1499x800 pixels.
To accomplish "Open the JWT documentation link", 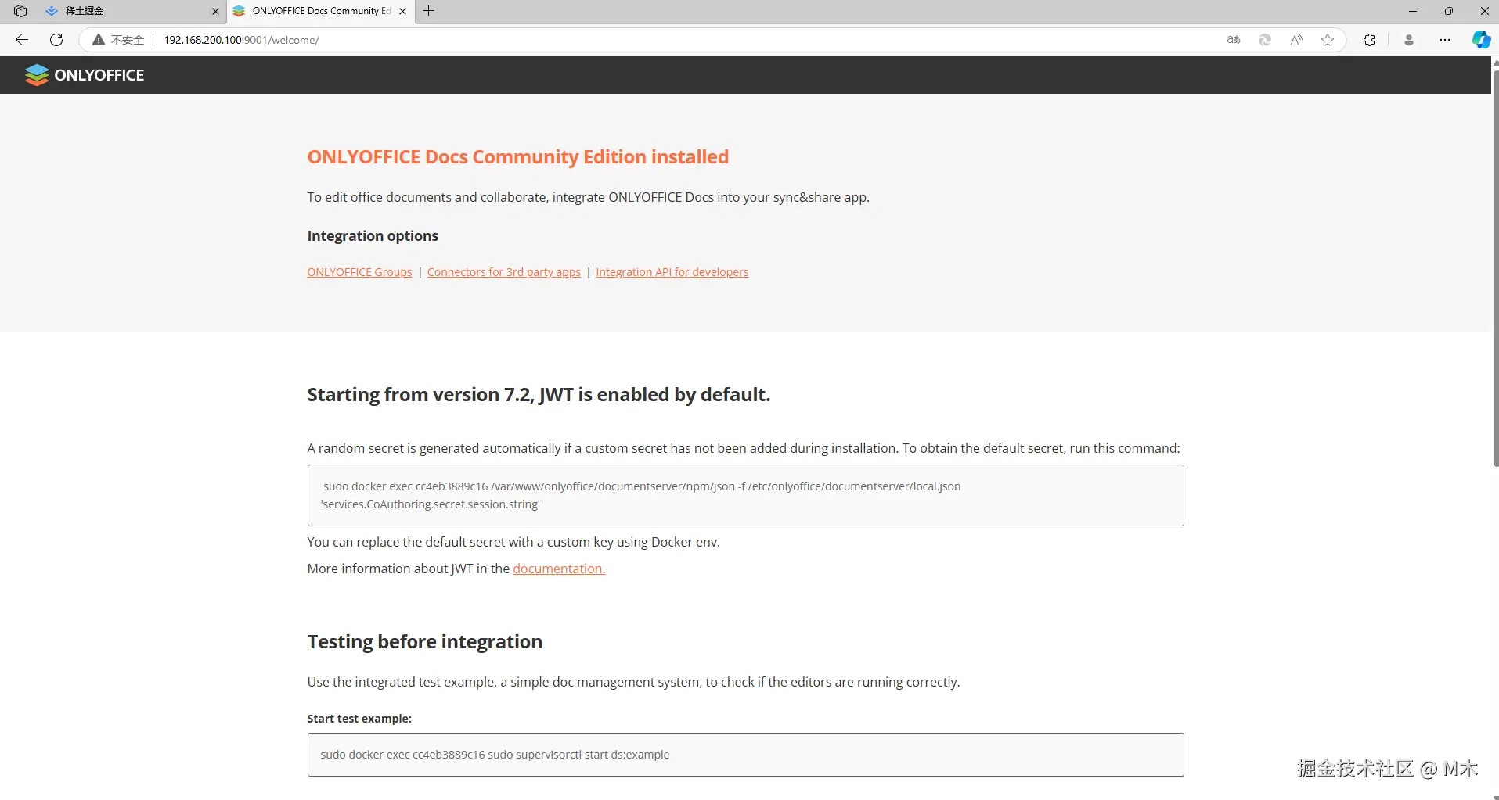I will tap(559, 569).
